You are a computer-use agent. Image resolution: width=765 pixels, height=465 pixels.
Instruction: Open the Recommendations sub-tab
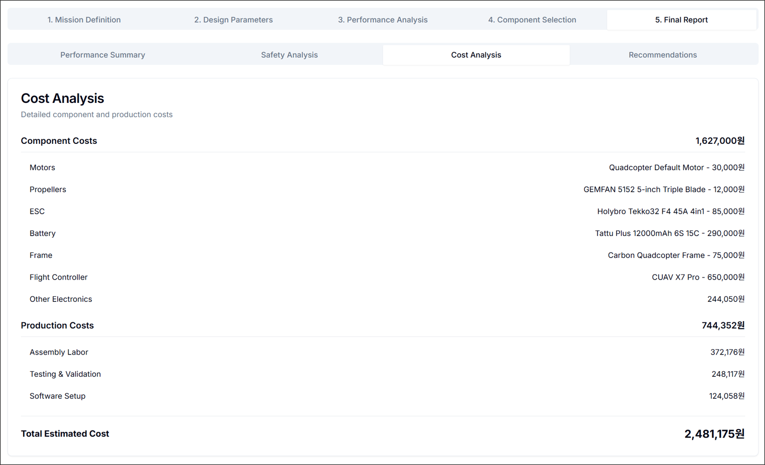point(662,55)
